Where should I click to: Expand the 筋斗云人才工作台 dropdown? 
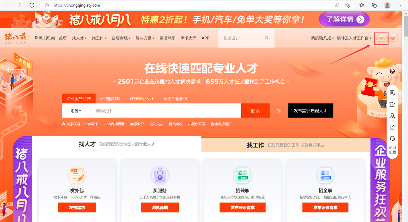[x=354, y=38]
